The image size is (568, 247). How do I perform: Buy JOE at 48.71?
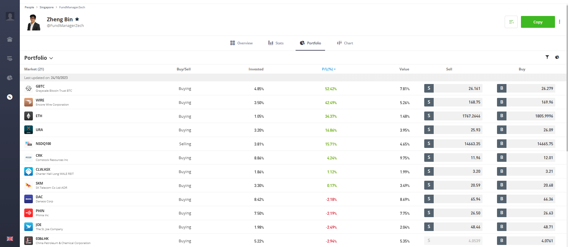click(526, 227)
